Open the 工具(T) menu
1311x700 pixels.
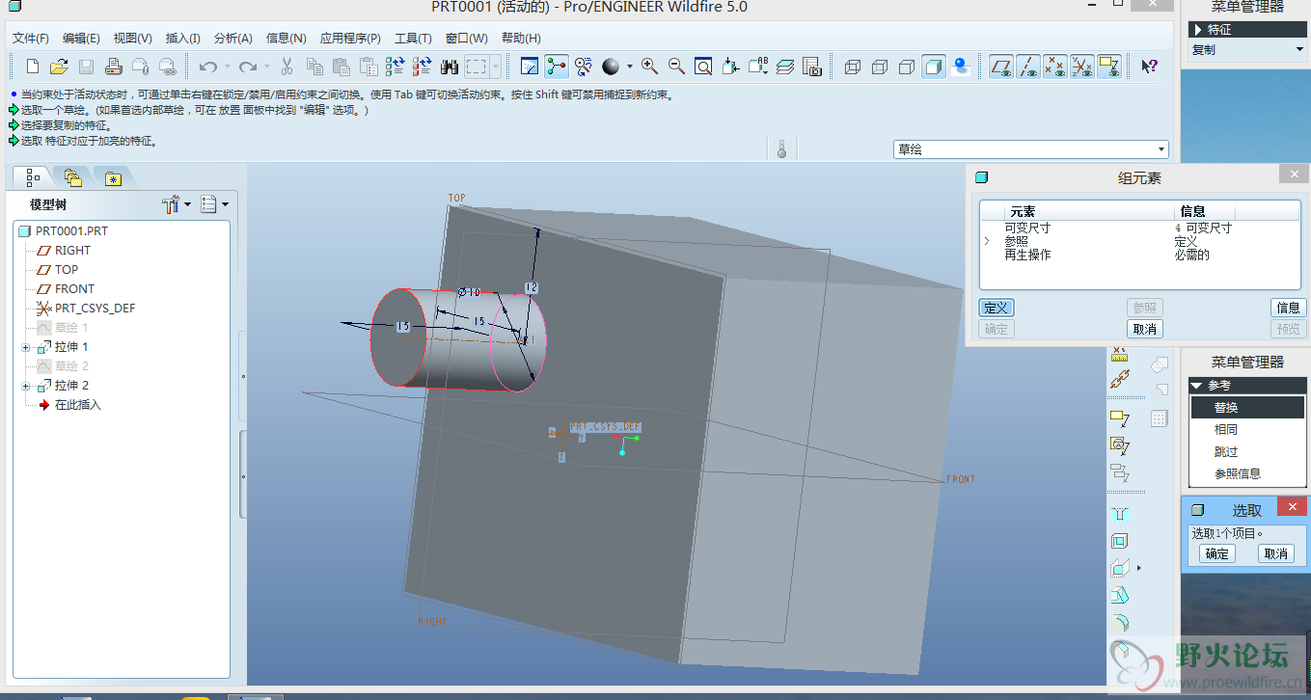[413, 39]
